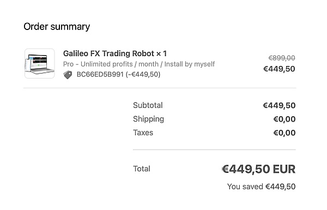Click the Total label
The height and width of the screenshot is (210, 327).
click(x=142, y=169)
